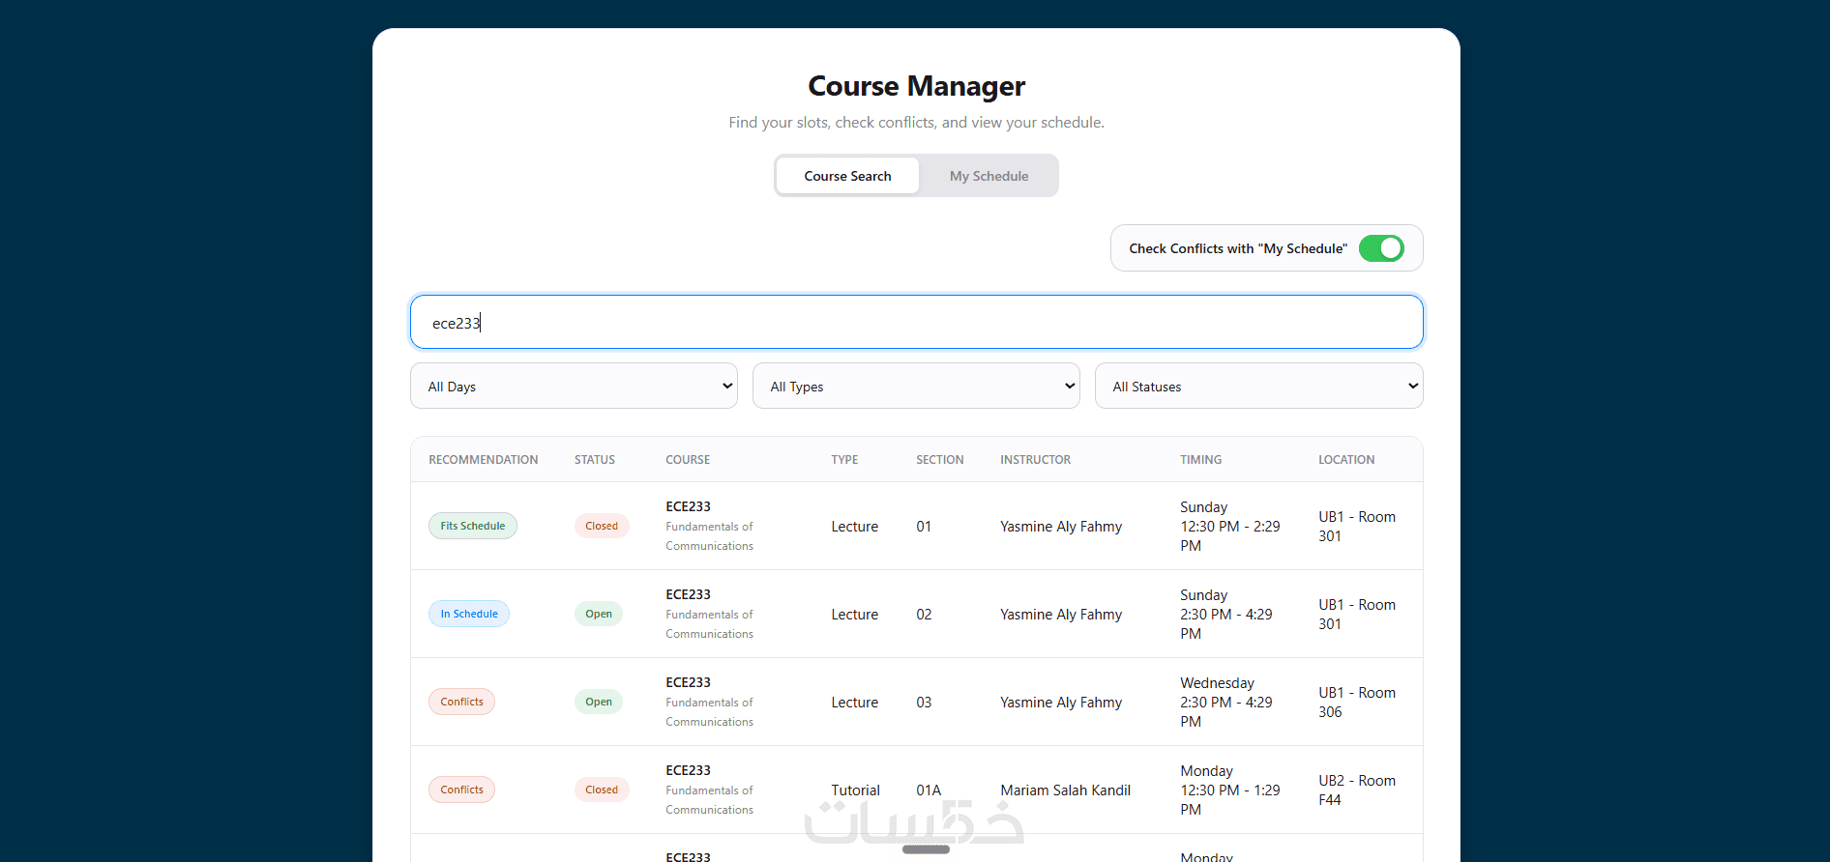The image size is (1830, 862).
Task: Click Yasmine Aly Fahmy in section 02 row
Action: [1061, 615]
